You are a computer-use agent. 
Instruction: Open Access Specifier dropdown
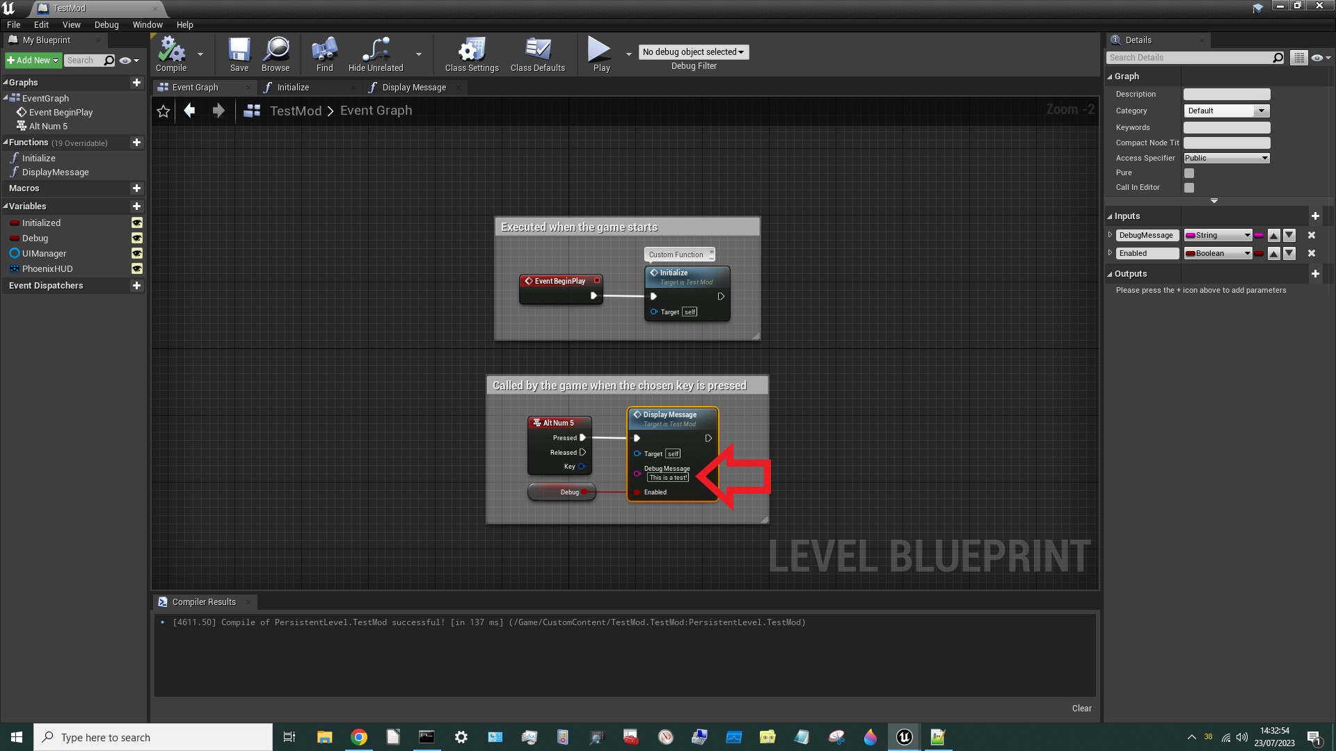[x=1226, y=158]
